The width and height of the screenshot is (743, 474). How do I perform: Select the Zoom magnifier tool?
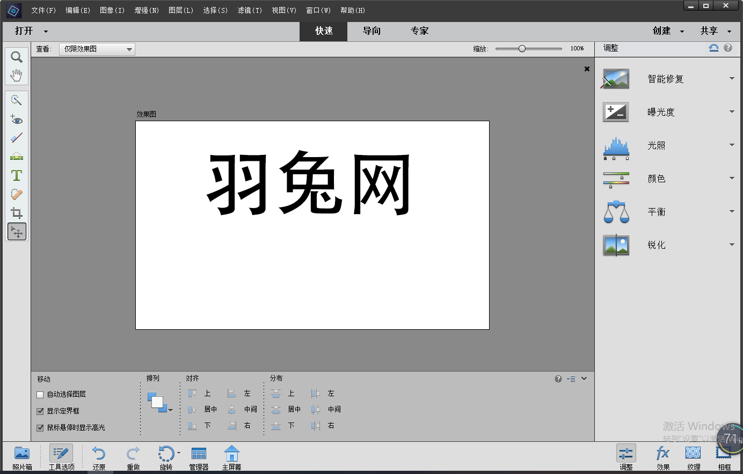tap(17, 57)
